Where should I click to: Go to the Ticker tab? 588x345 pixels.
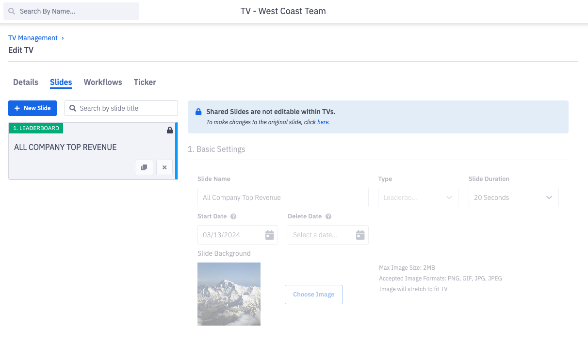click(145, 82)
